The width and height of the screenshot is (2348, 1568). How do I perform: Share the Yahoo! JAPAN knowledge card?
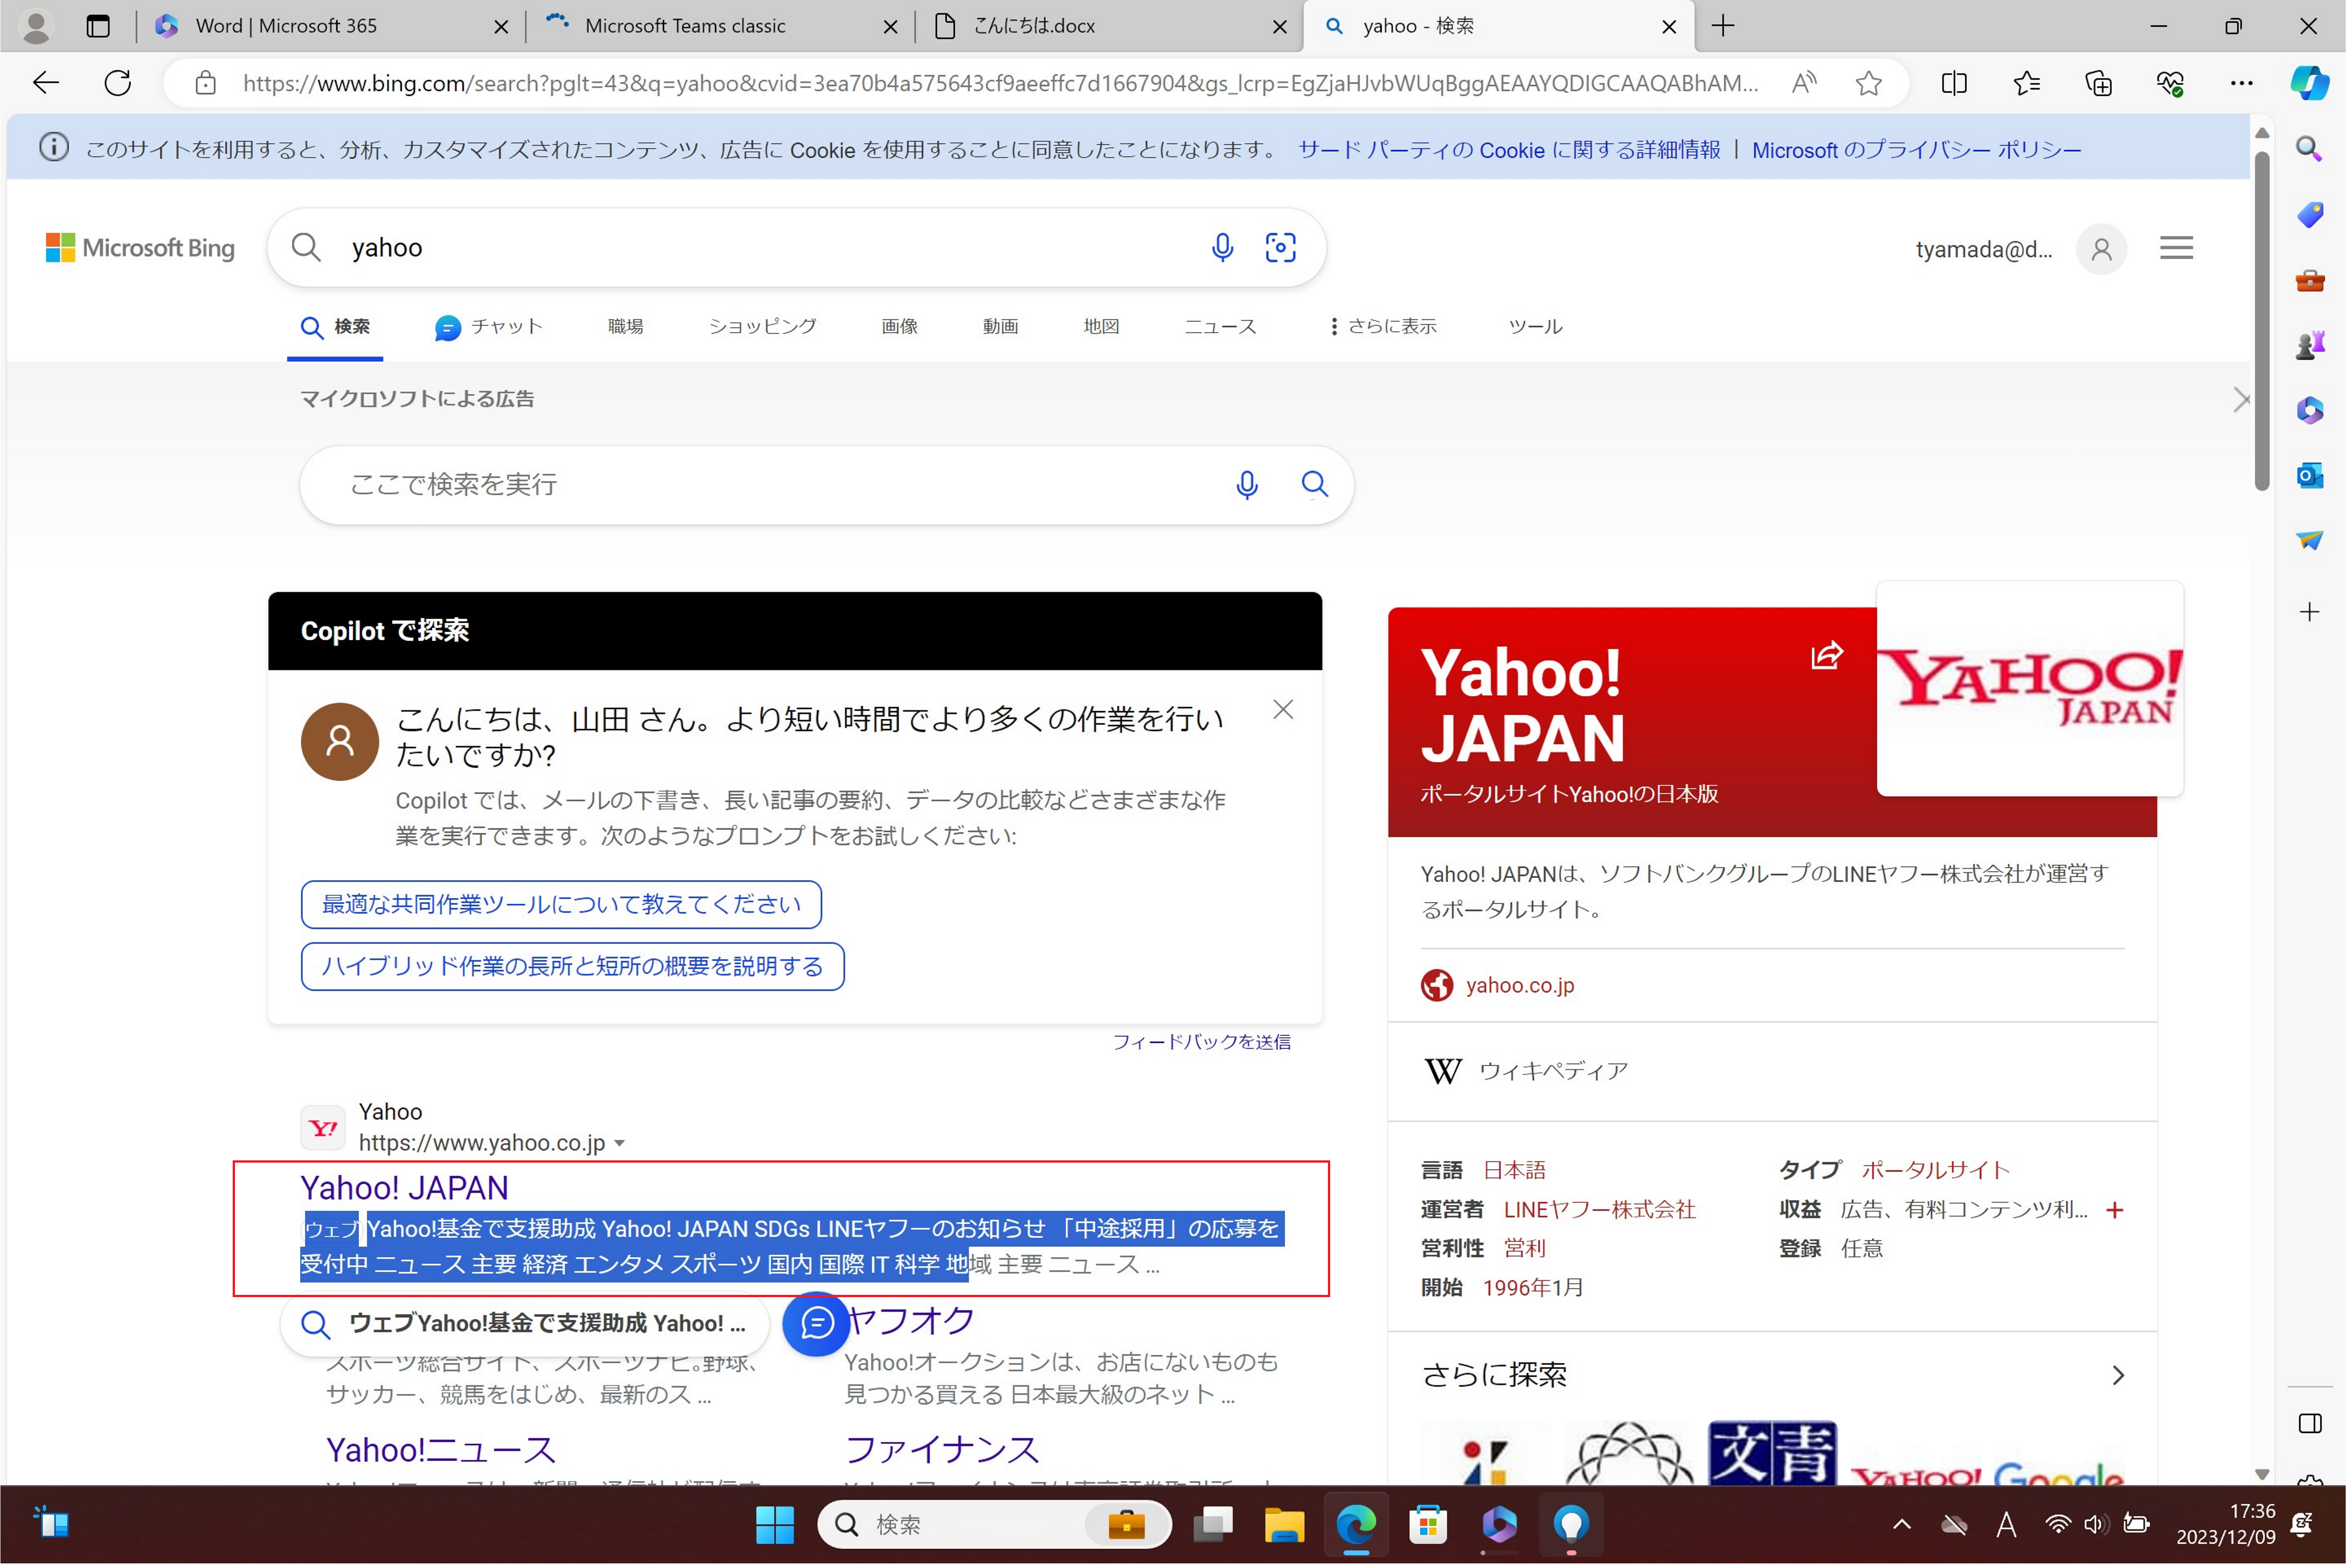1828,656
